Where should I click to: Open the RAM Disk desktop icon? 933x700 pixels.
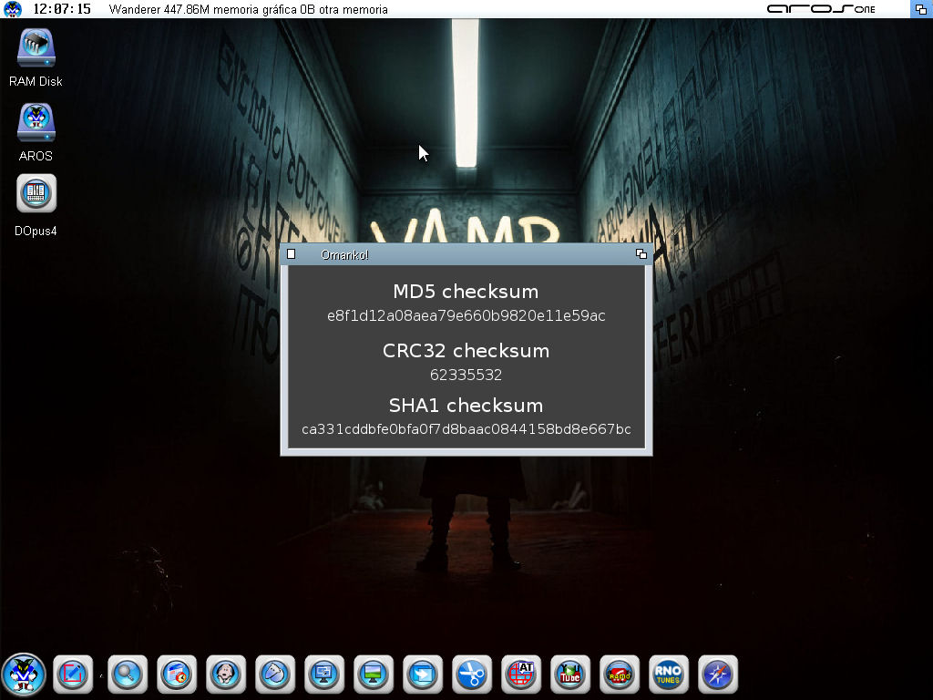click(36, 49)
